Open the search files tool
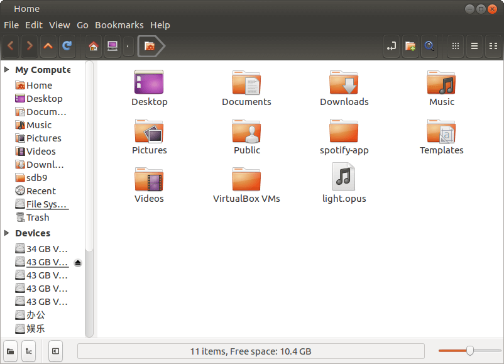The width and height of the screenshot is (504, 364). tap(429, 46)
